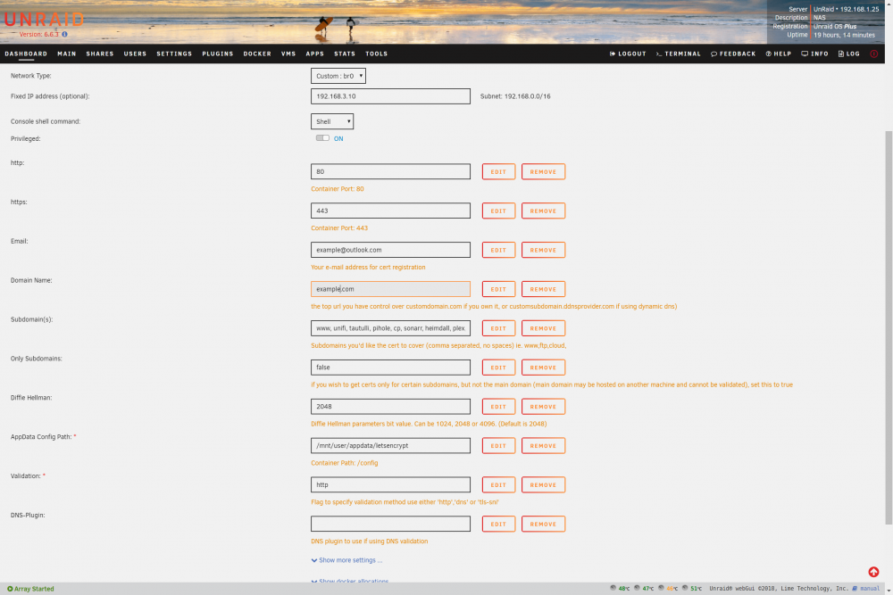
Task: Toggle the Privileged switch
Action: pyautogui.click(x=322, y=138)
